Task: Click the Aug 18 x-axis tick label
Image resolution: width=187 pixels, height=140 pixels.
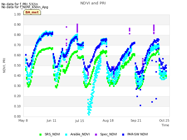Action: [108, 120]
